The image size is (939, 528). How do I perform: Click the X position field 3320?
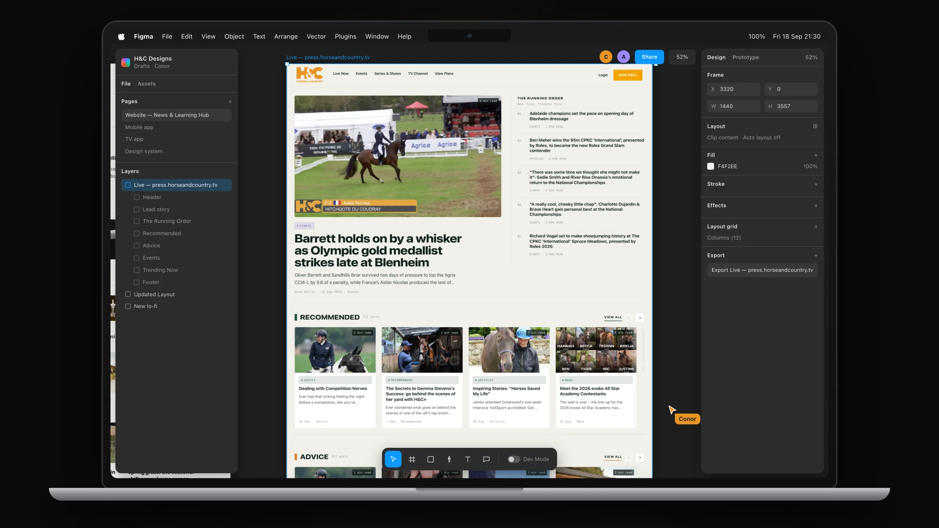pyautogui.click(x=734, y=89)
